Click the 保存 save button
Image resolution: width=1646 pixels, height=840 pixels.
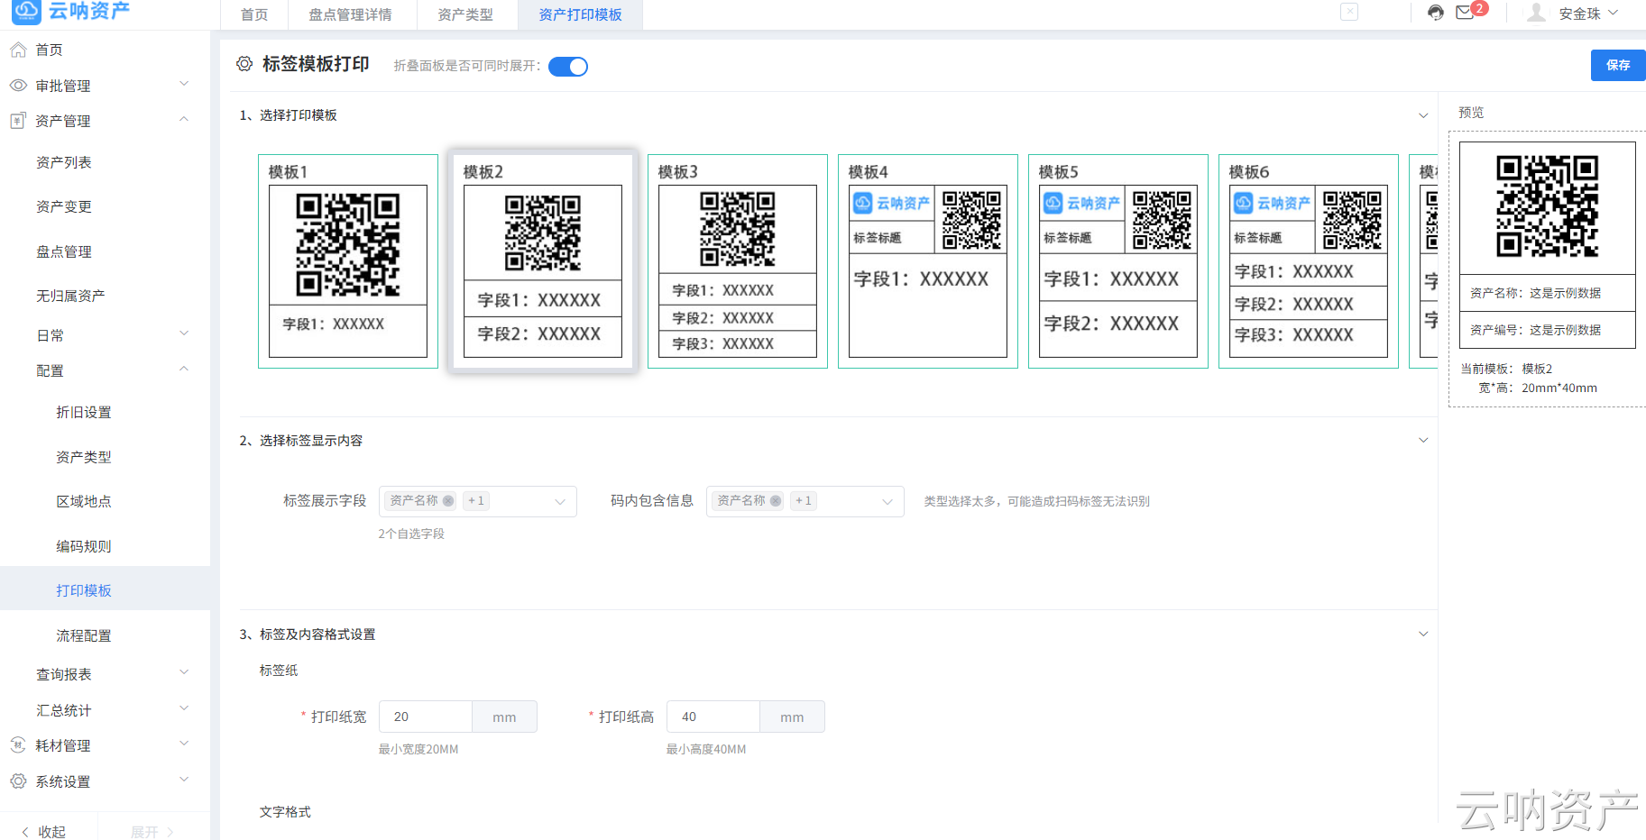(x=1617, y=65)
